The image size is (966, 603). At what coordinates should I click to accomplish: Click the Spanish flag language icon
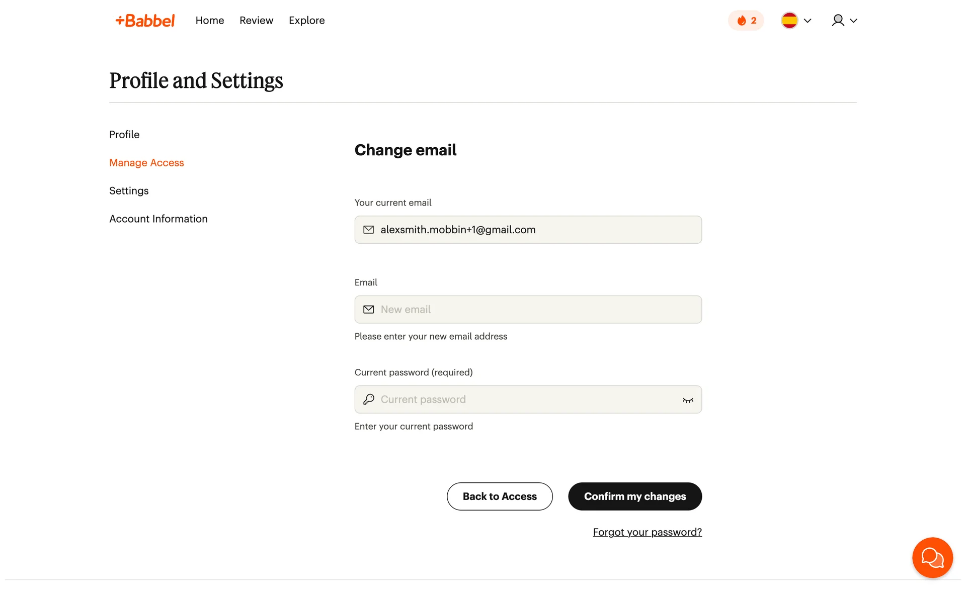click(789, 21)
